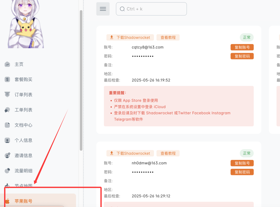This screenshot has height=207, width=280.
Task: Click 复制密码 for nh0dmw@163.com
Action: 242,172
